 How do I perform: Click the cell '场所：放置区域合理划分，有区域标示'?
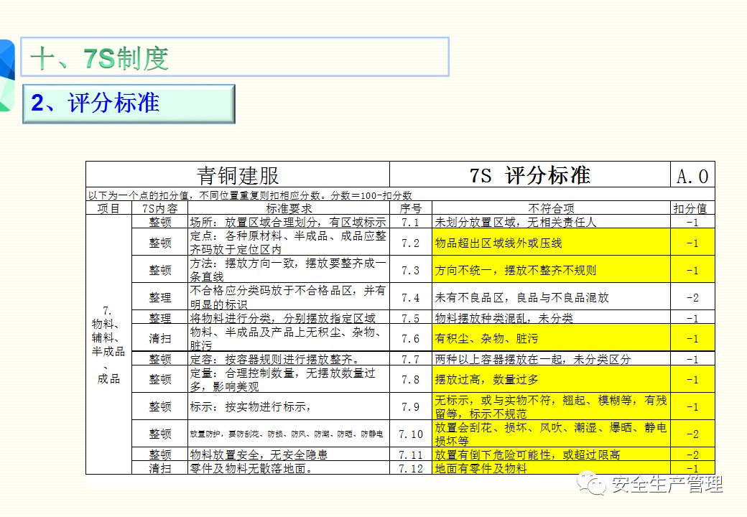289,222
